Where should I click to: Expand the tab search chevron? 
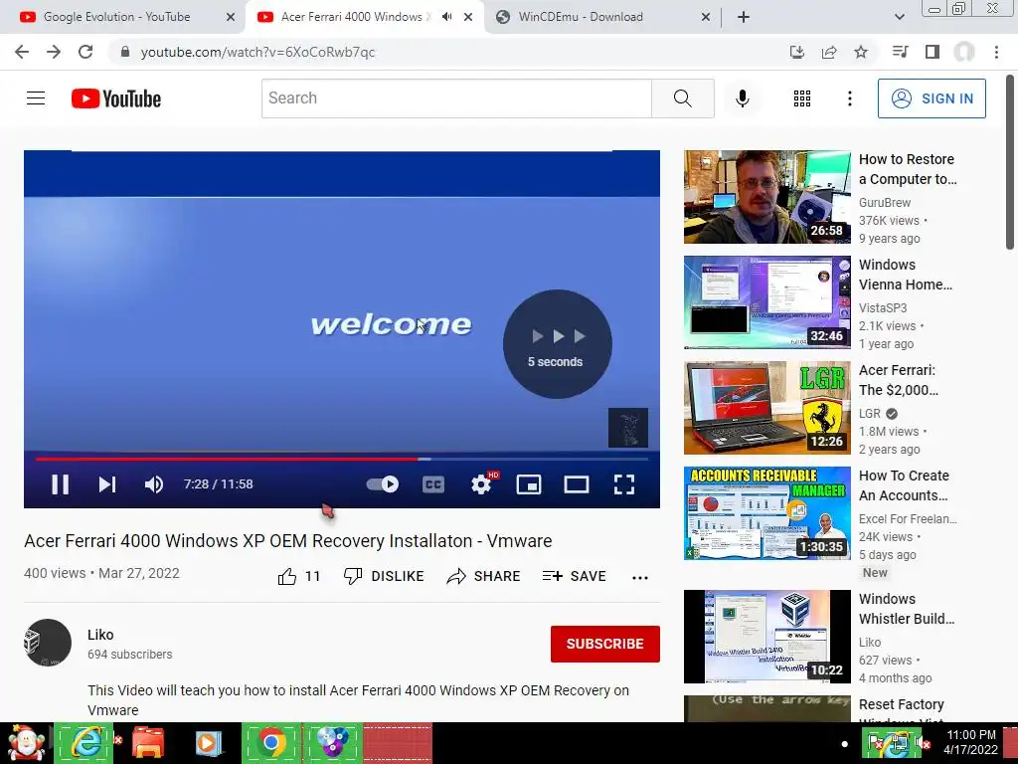pos(899,17)
